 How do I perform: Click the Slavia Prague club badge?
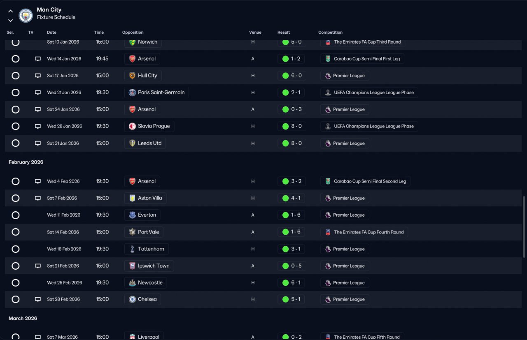click(x=132, y=126)
